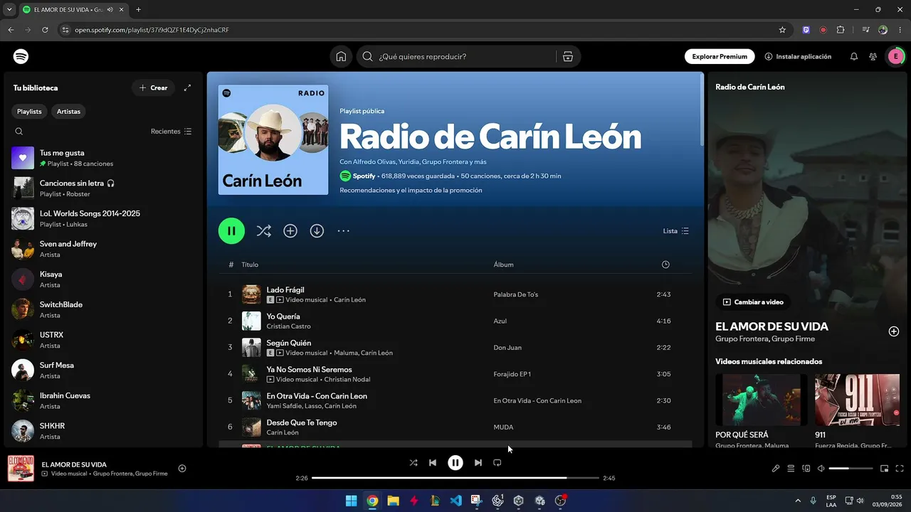Open the Browse icon in search bar
Viewport: 911px width, 512px height.
click(x=568, y=57)
